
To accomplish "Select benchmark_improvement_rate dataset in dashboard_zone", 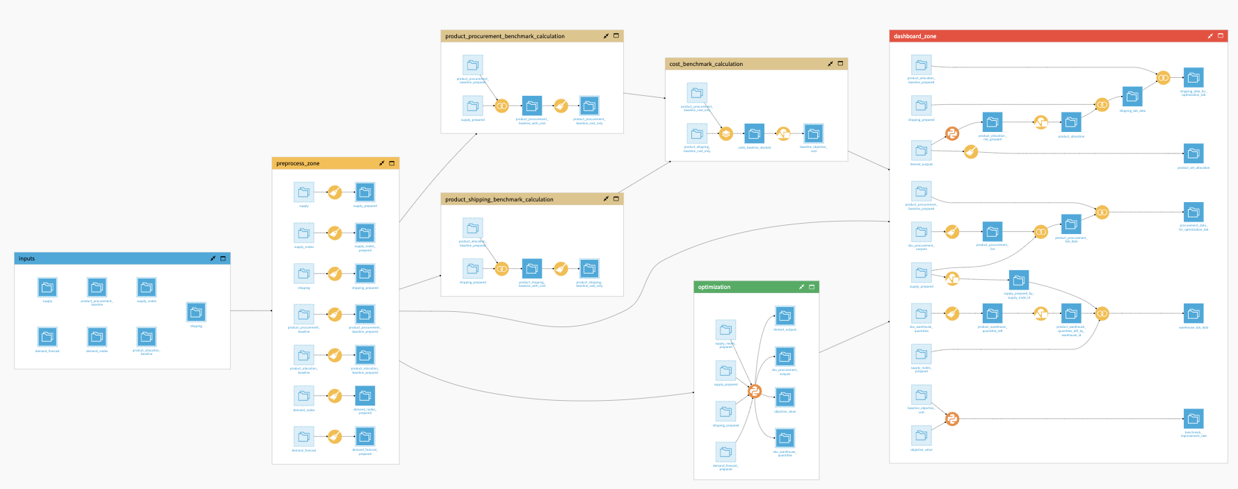I will click(x=1193, y=419).
